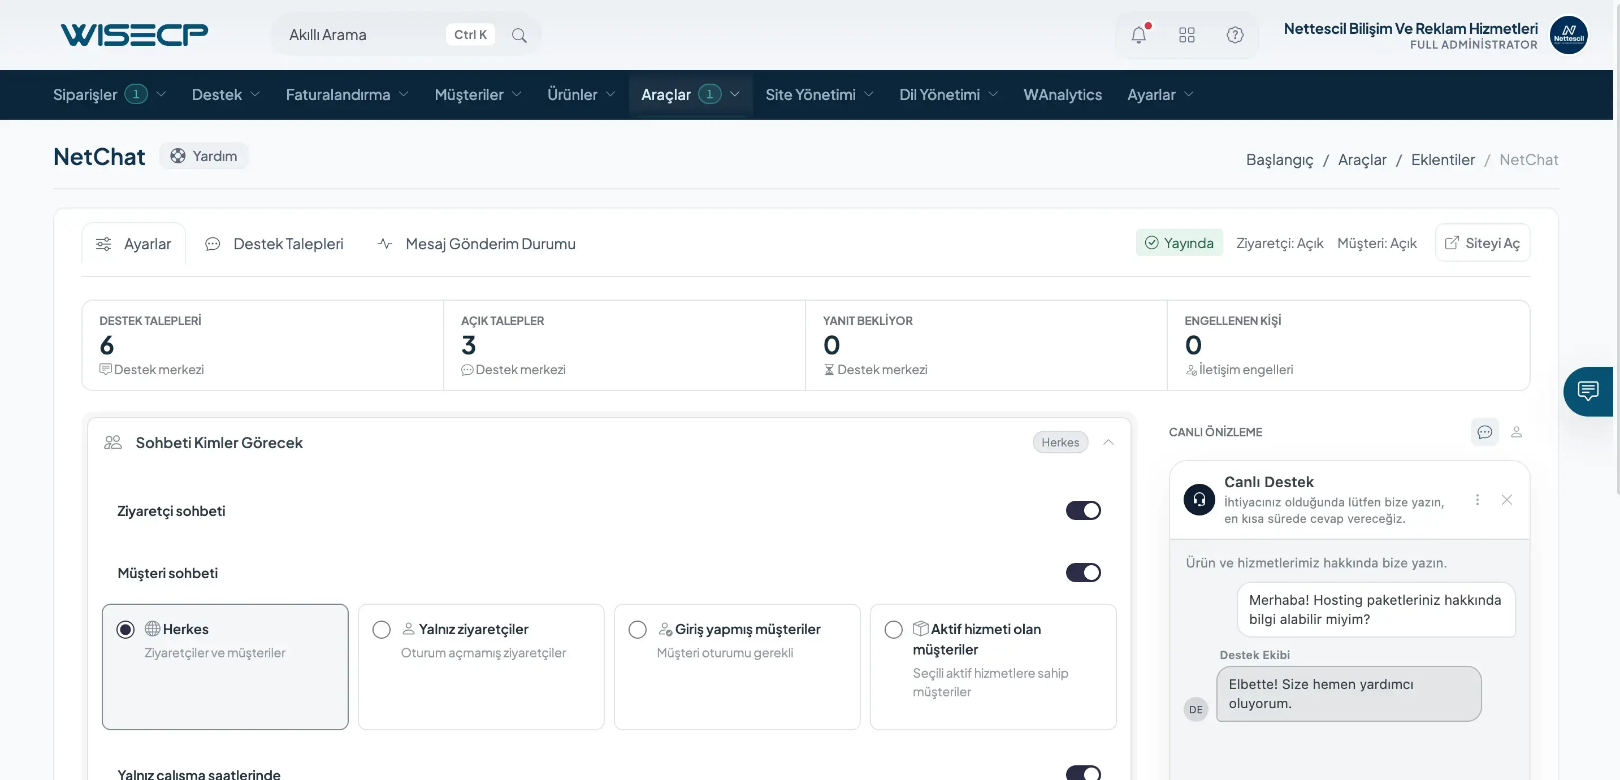Open the apps grid icon
This screenshot has width=1620, height=780.
tap(1186, 35)
